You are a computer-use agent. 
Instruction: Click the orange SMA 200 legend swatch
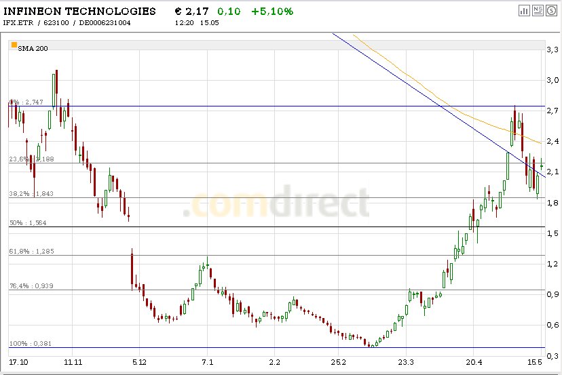pyautogui.click(x=14, y=45)
